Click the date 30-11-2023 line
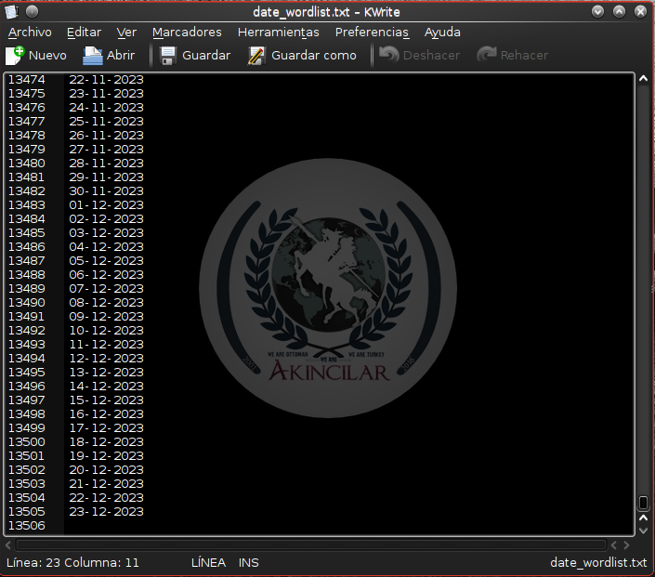This screenshot has height=577, width=655. [106, 191]
